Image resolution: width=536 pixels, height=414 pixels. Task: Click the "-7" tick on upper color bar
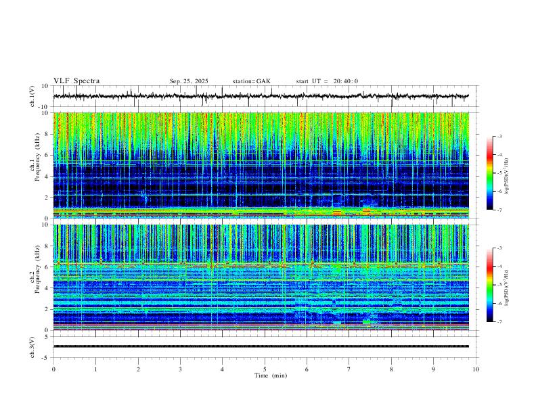(x=499, y=210)
